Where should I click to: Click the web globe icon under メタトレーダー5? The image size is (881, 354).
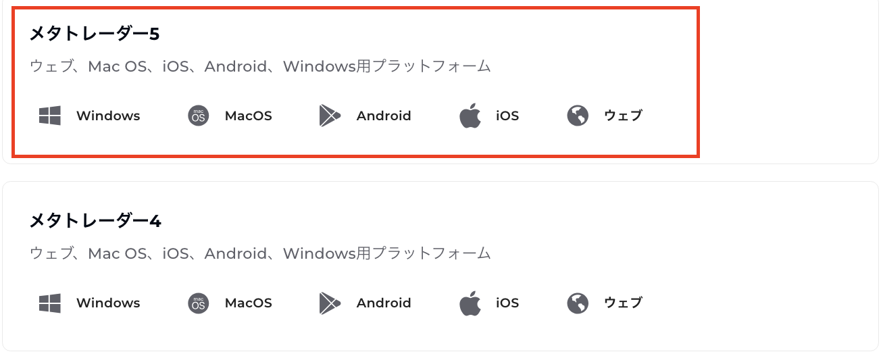[578, 116]
